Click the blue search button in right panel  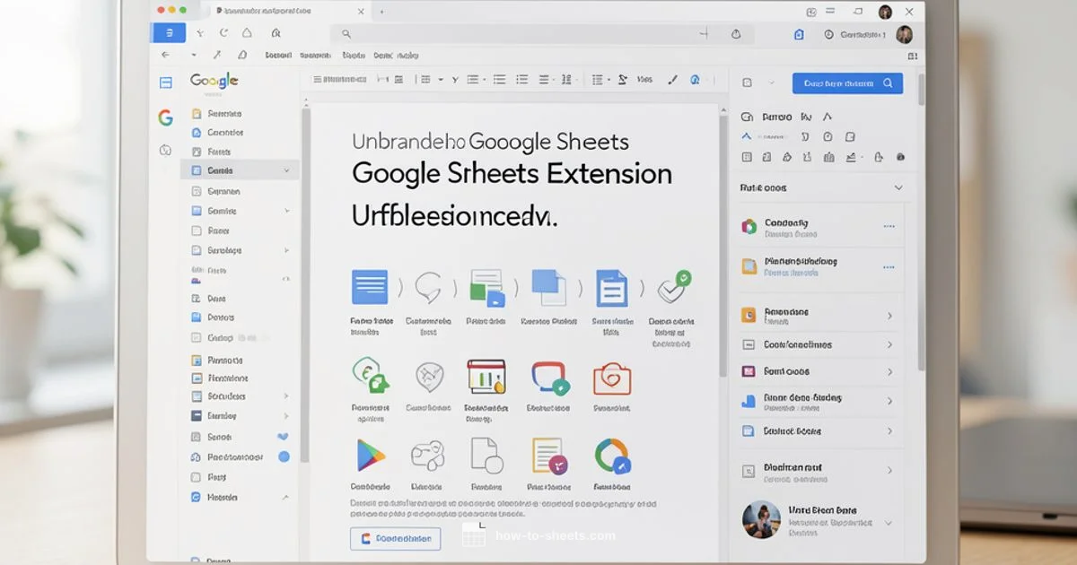point(847,83)
